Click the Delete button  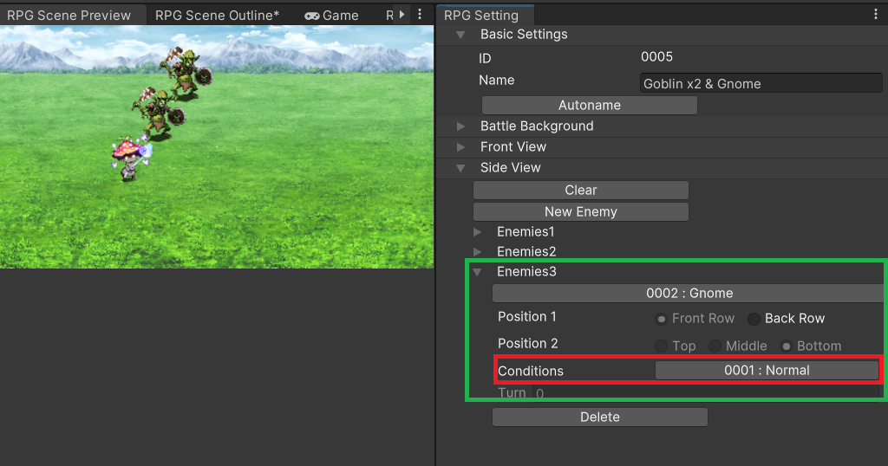point(600,417)
